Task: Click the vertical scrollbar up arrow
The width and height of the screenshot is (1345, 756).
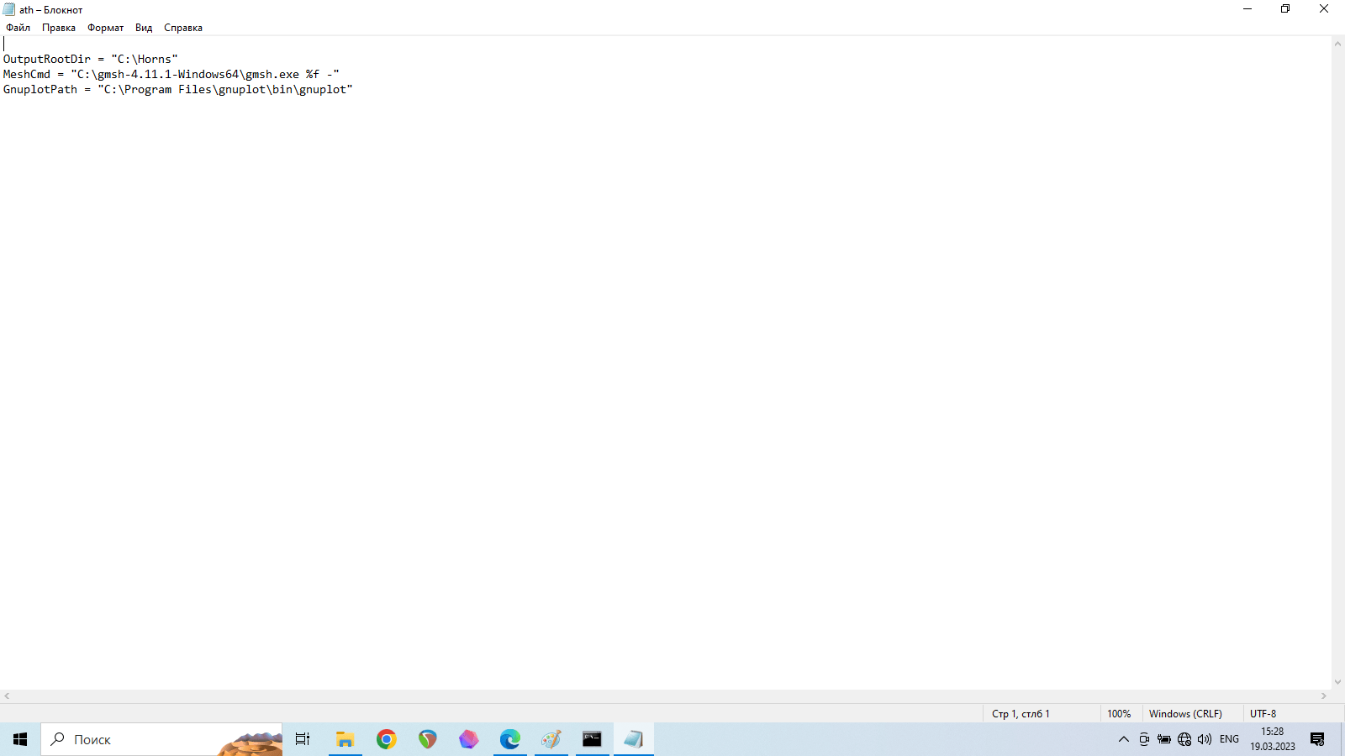Action: [1337, 43]
